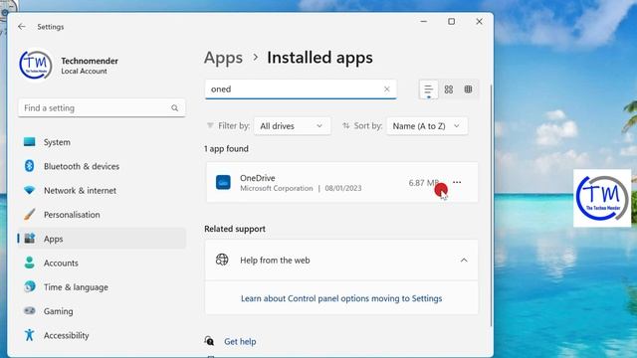The height and width of the screenshot is (358, 637).
Task: Open Personalisation settings
Action: tap(102, 215)
